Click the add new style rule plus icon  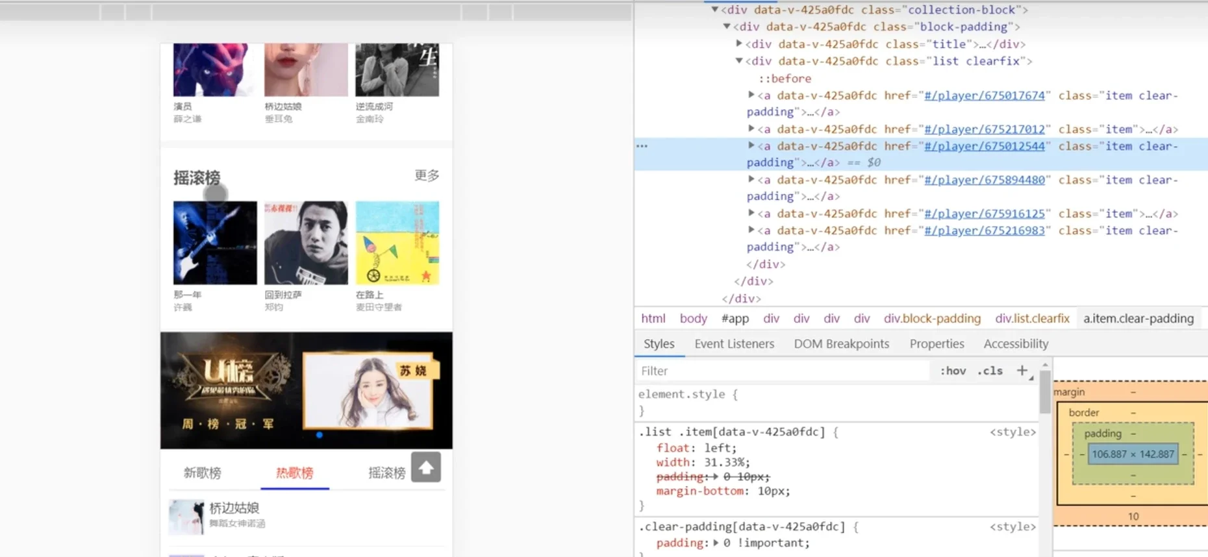[1022, 371]
